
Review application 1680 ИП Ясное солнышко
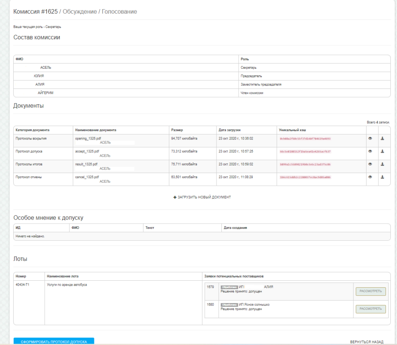click(371, 309)
